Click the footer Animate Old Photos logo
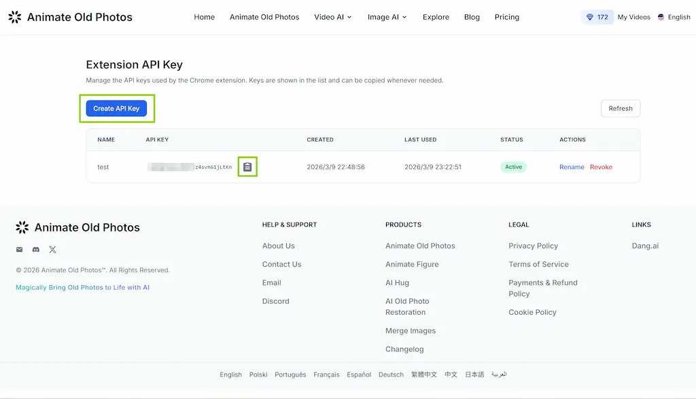The image size is (696, 399). [77, 227]
